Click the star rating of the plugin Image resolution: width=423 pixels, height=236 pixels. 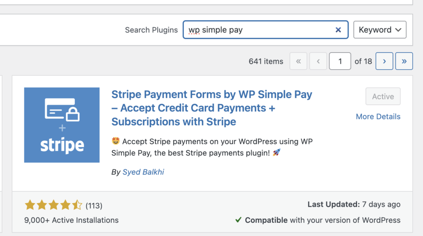point(53,205)
